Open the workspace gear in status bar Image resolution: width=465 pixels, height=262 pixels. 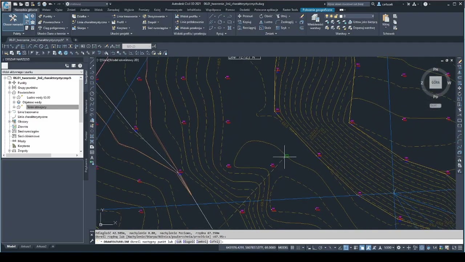click(x=399, y=248)
